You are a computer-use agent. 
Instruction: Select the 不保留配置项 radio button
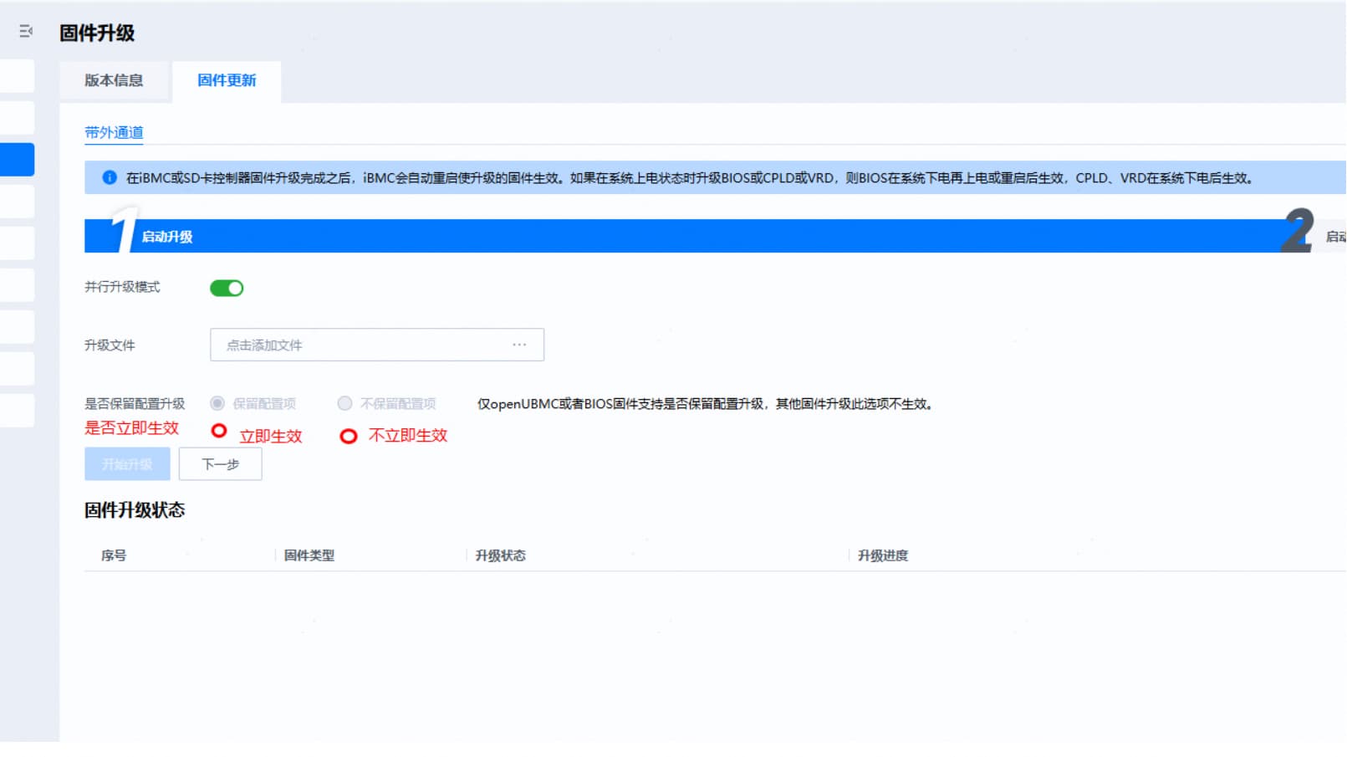(344, 403)
